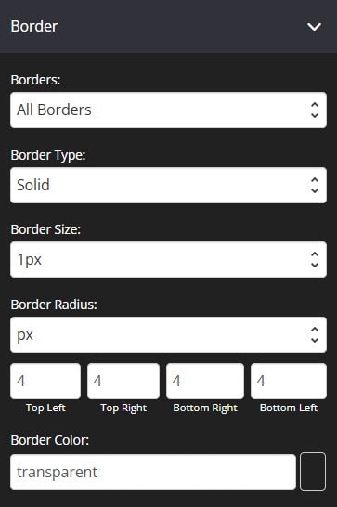Image resolution: width=337 pixels, height=507 pixels.
Task: Focus the Top Right radius field
Action: click(123, 381)
